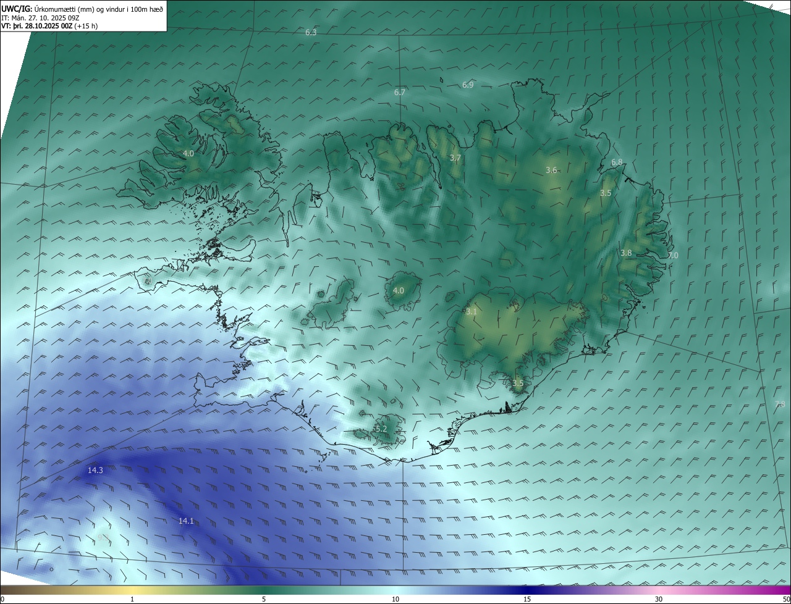Click the color bar tick label 15
791x604 pixels.
click(x=527, y=599)
